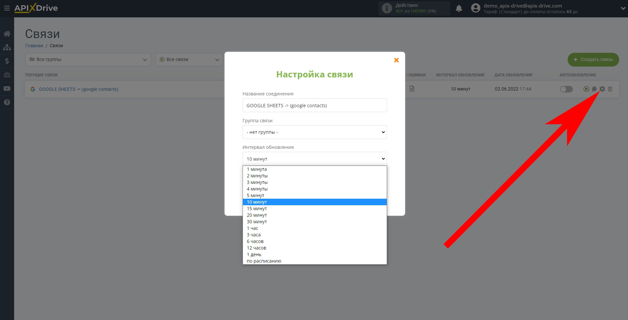
Task: Open the Все группы dropdown
Action: (88, 60)
